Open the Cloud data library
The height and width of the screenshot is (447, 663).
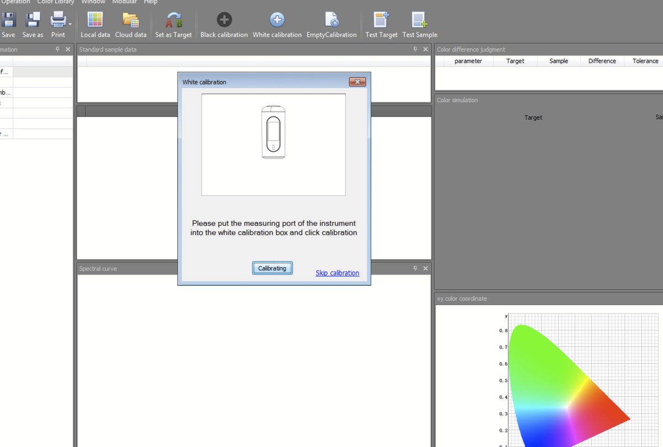[x=130, y=21]
